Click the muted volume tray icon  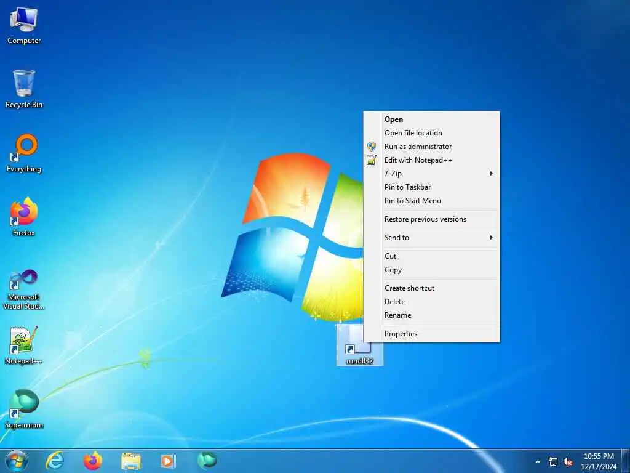pos(568,462)
